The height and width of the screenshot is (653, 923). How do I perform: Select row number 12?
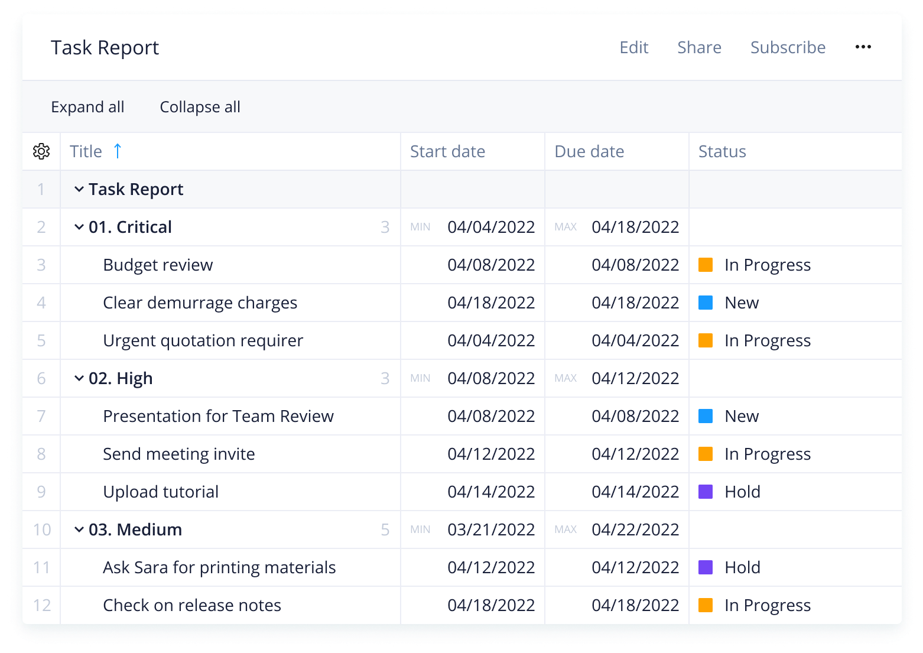point(41,605)
